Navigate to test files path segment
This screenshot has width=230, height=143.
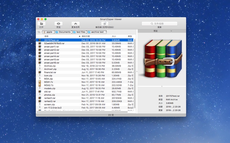79,32
